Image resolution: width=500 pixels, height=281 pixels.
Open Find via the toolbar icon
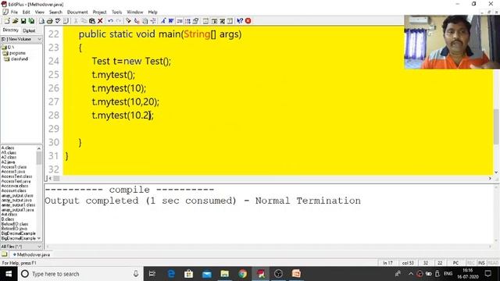(128, 21)
